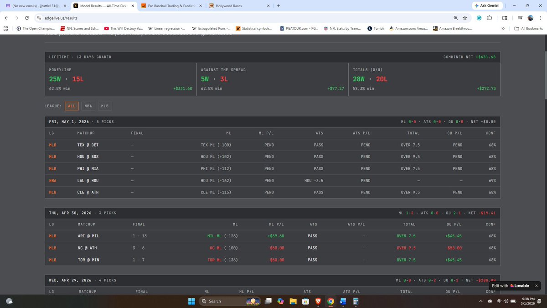Open the All Bookmarks folder
Image resolution: width=547 pixels, height=308 pixels.
pyautogui.click(x=528, y=28)
